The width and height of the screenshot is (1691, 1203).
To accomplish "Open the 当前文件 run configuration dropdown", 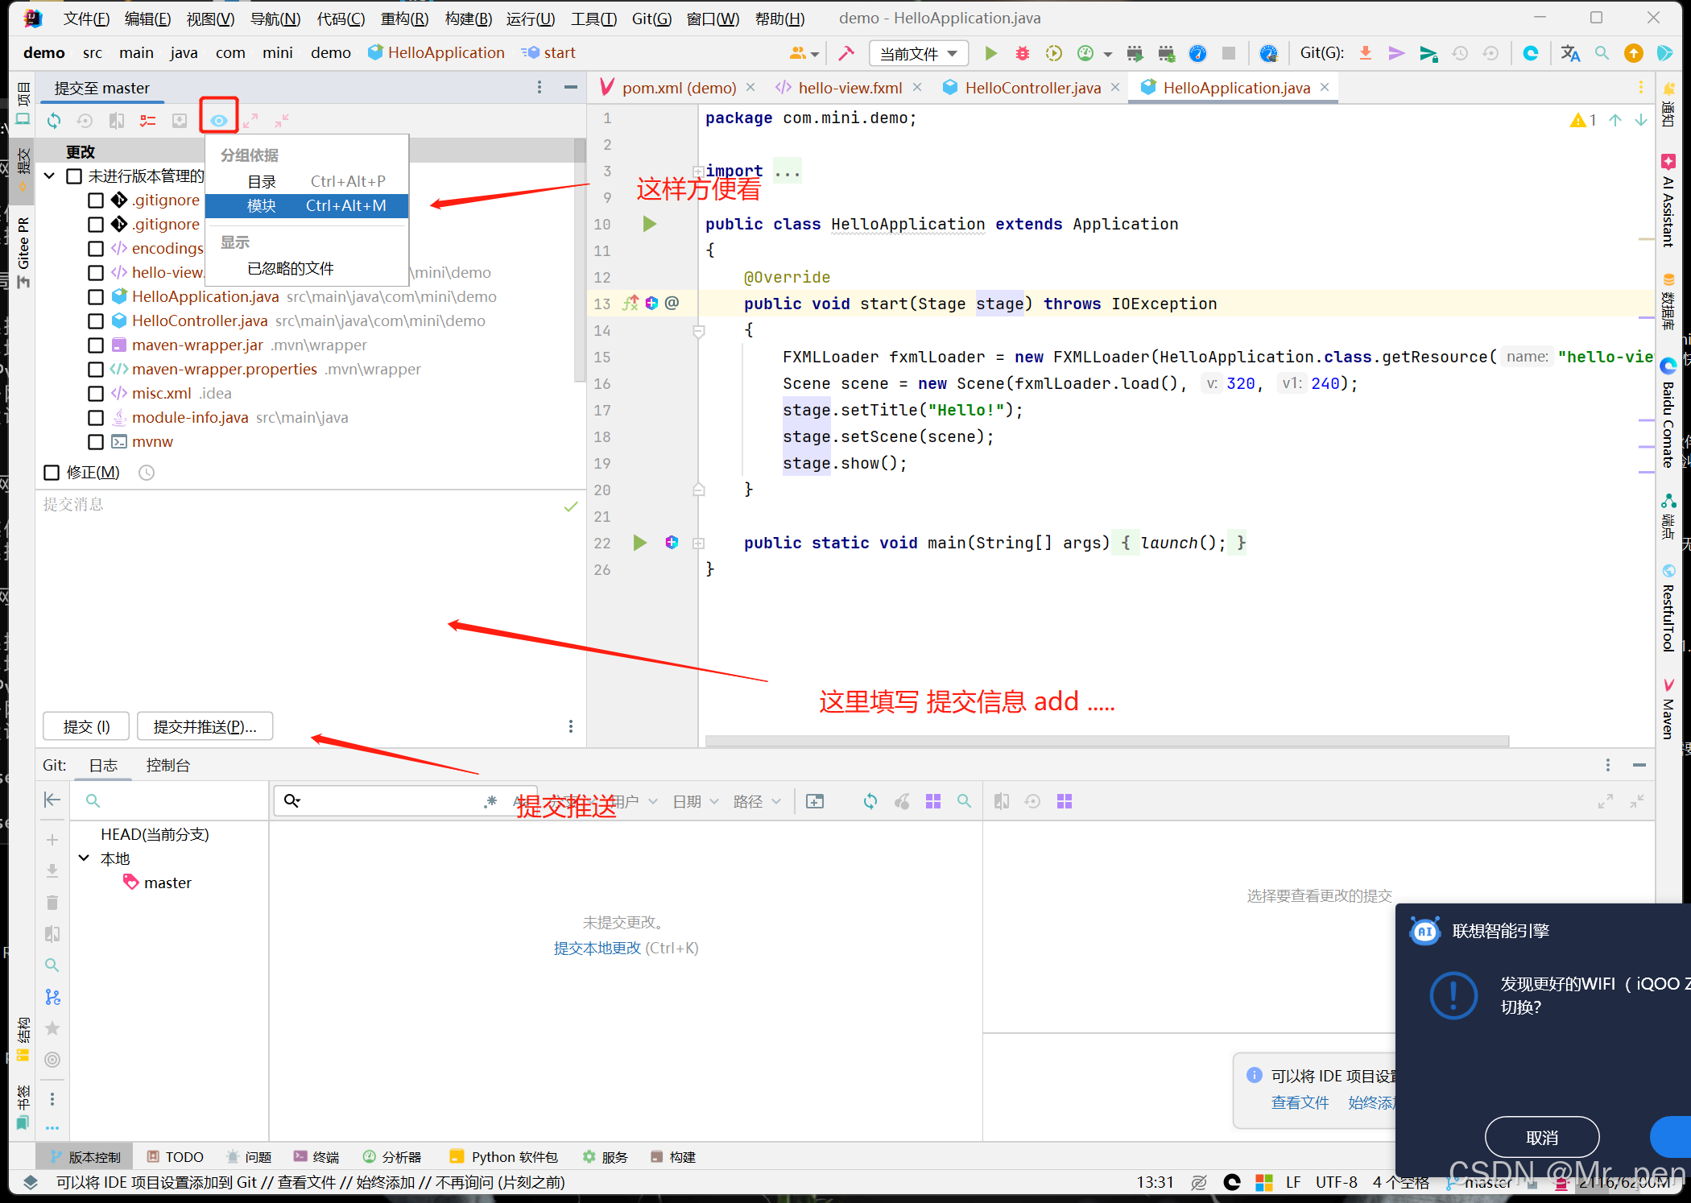I will coord(918,54).
